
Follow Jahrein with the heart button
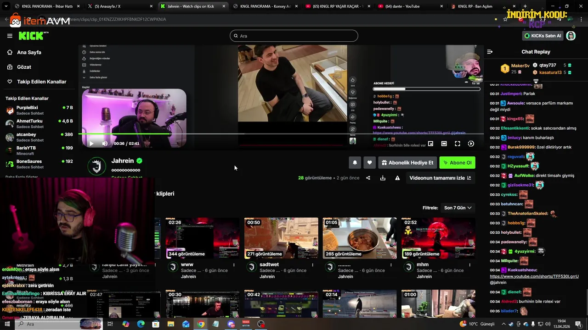[369, 163]
